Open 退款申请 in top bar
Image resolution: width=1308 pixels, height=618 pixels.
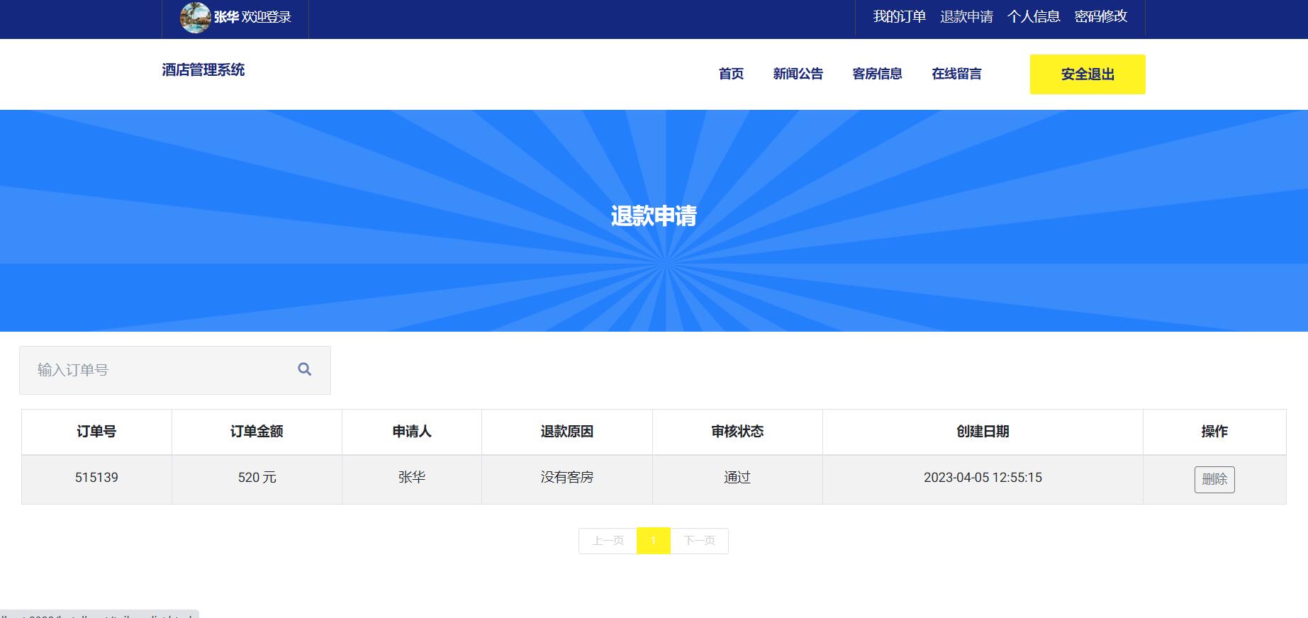[x=966, y=16]
